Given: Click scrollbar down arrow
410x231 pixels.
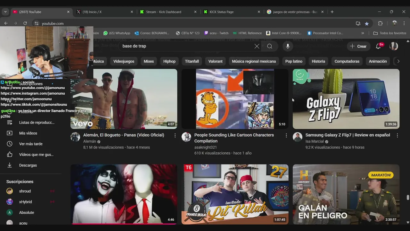Looking at the screenshot, I should (407, 222).
